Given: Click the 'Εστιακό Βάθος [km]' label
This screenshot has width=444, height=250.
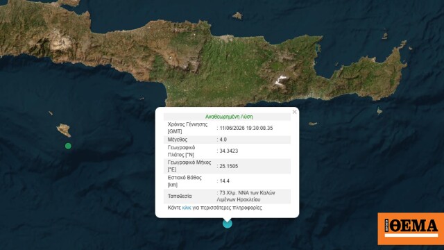Looking at the screenshot, I should tap(185, 181).
